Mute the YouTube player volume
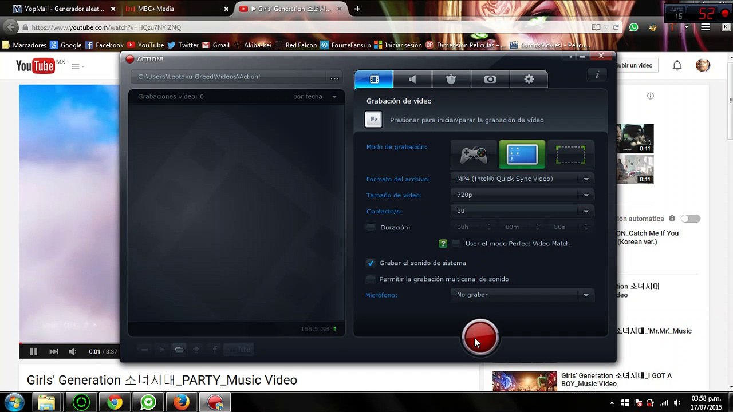The height and width of the screenshot is (412, 733). click(x=72, y=352)
